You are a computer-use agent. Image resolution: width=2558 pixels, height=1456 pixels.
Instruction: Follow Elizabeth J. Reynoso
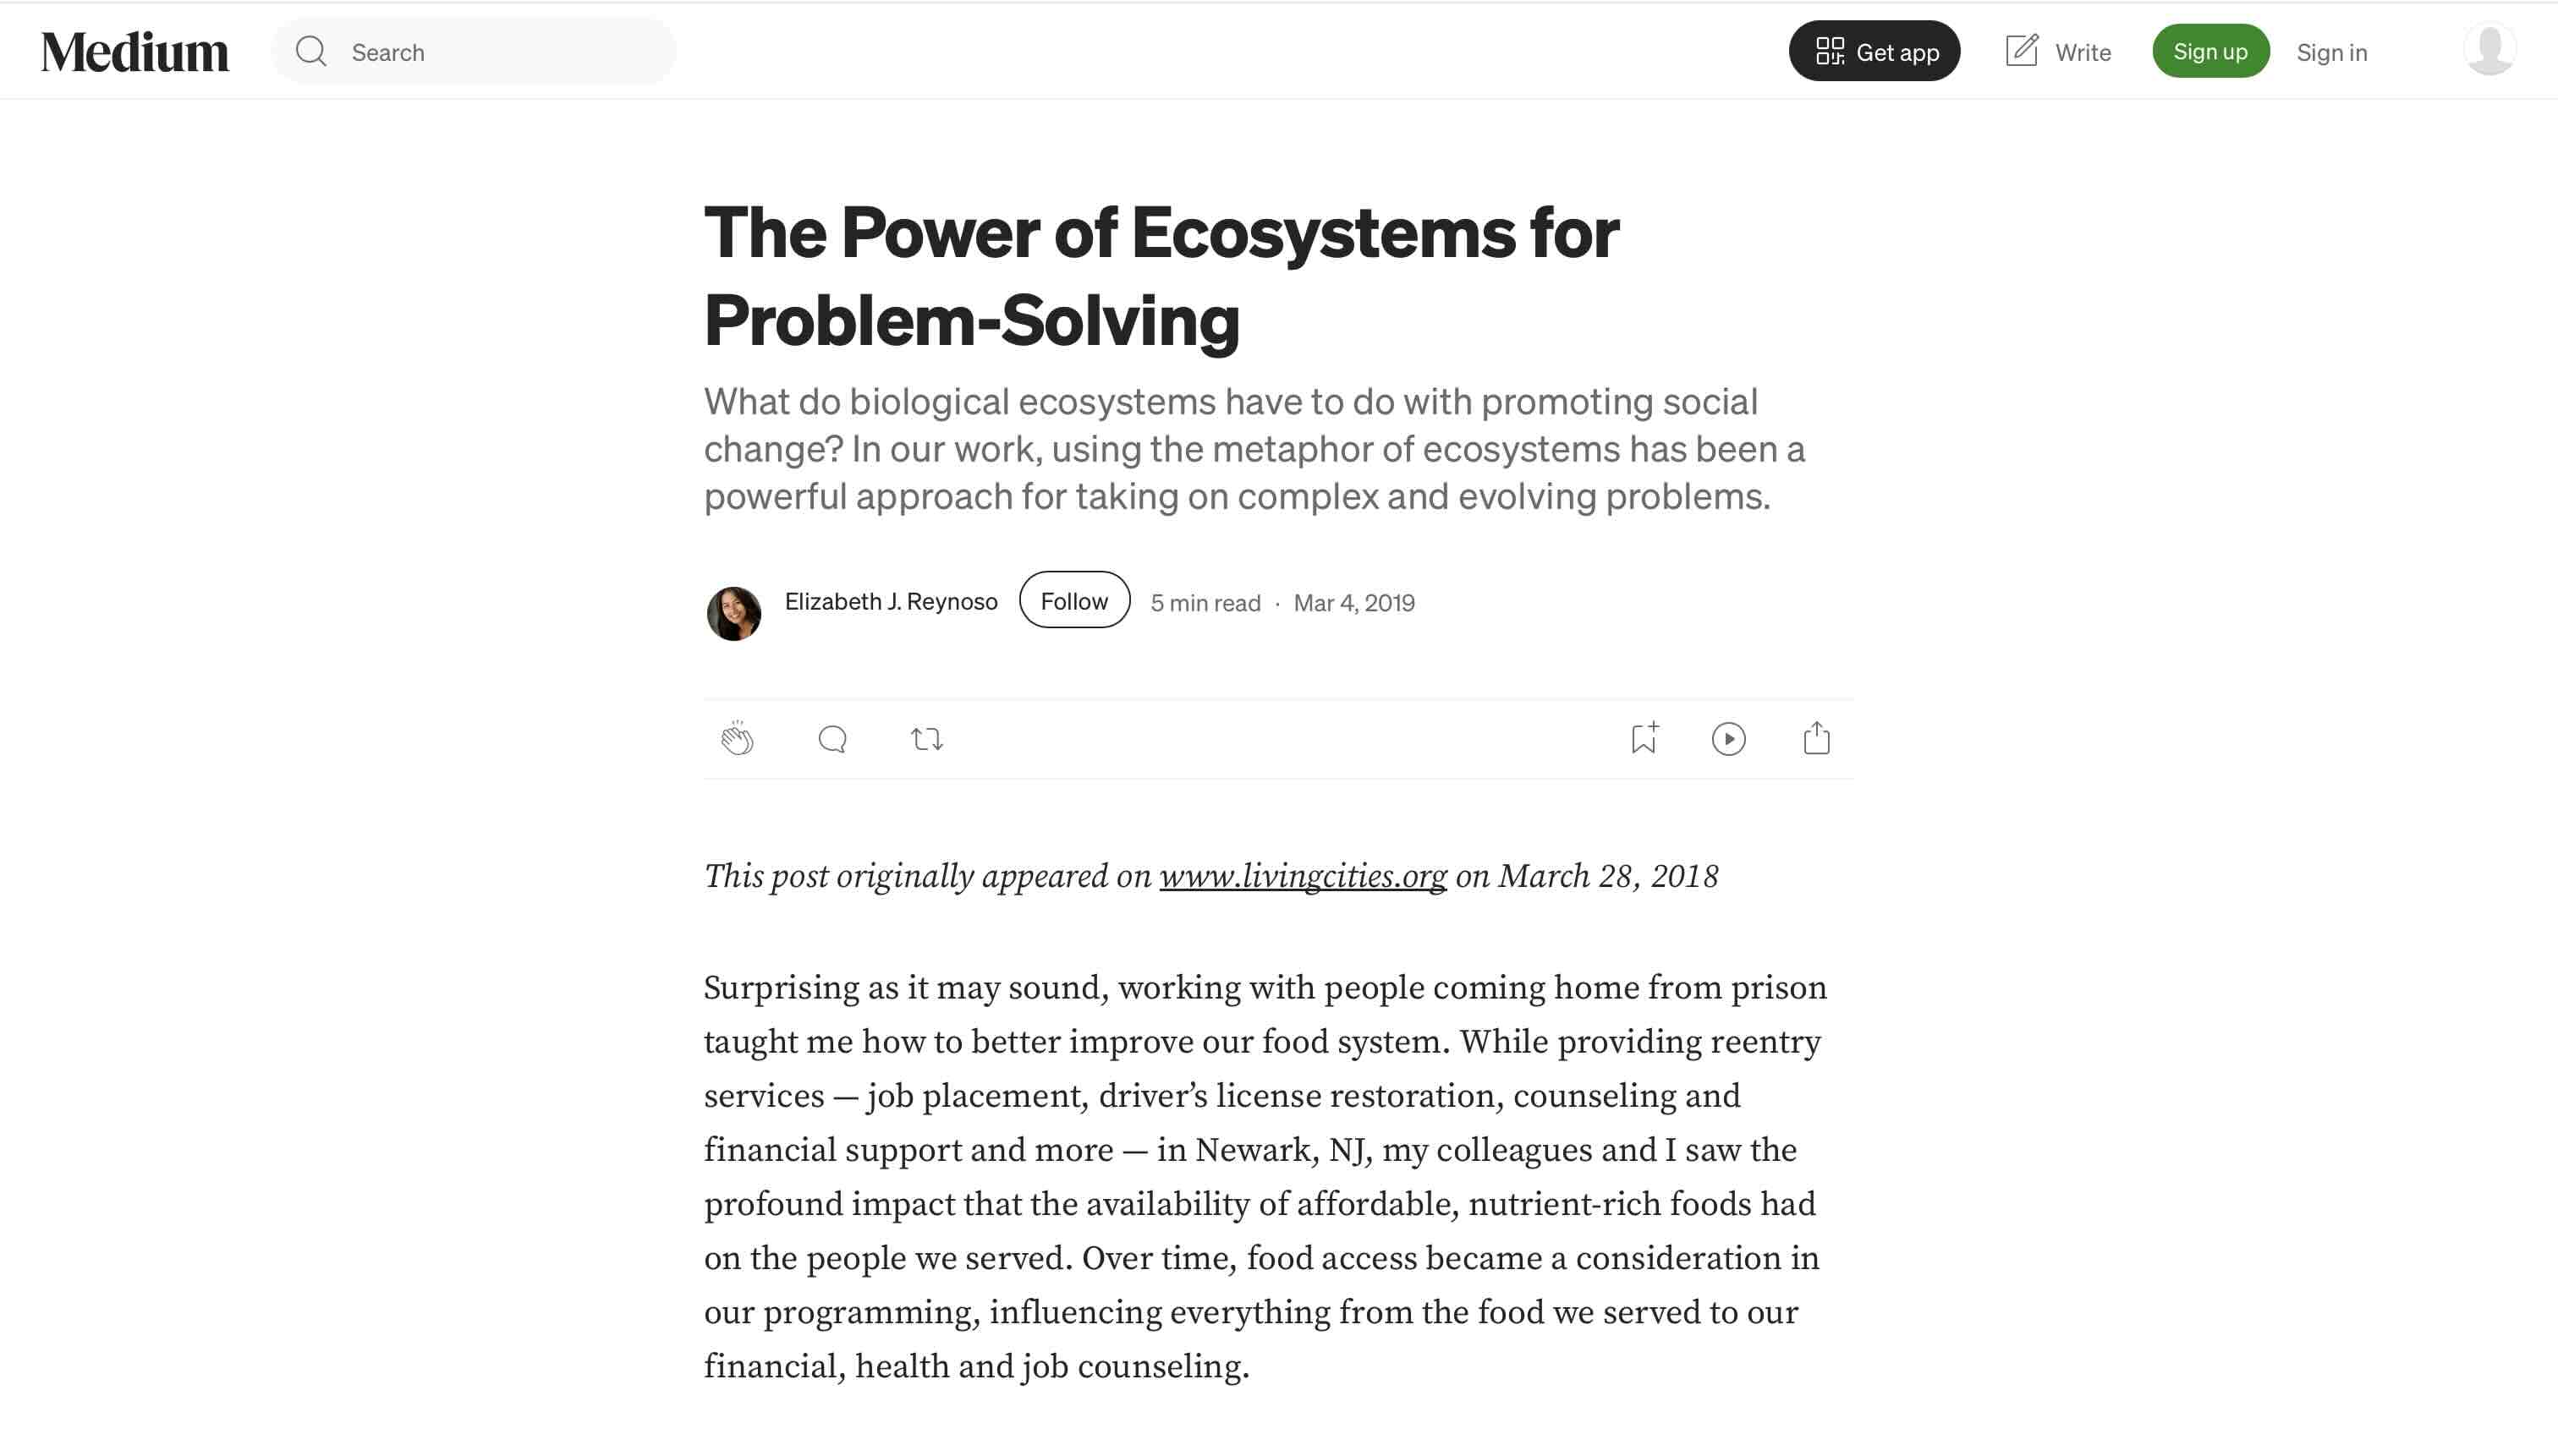[x=1074, y=600]
